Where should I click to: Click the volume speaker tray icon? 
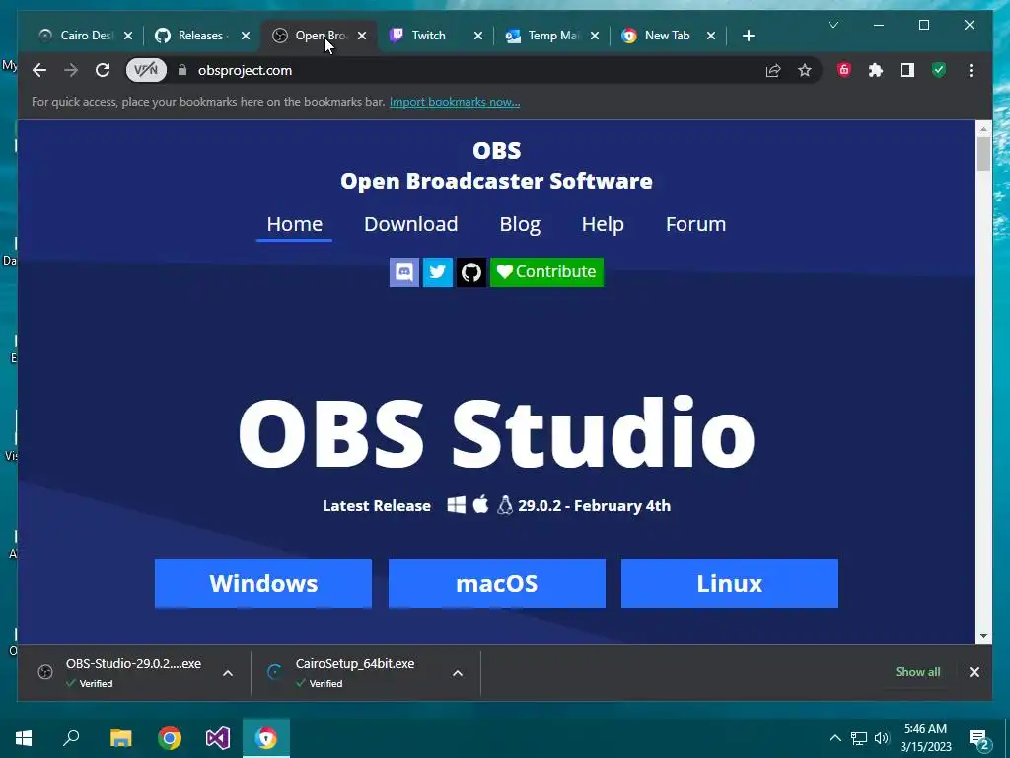coord(882,738)
